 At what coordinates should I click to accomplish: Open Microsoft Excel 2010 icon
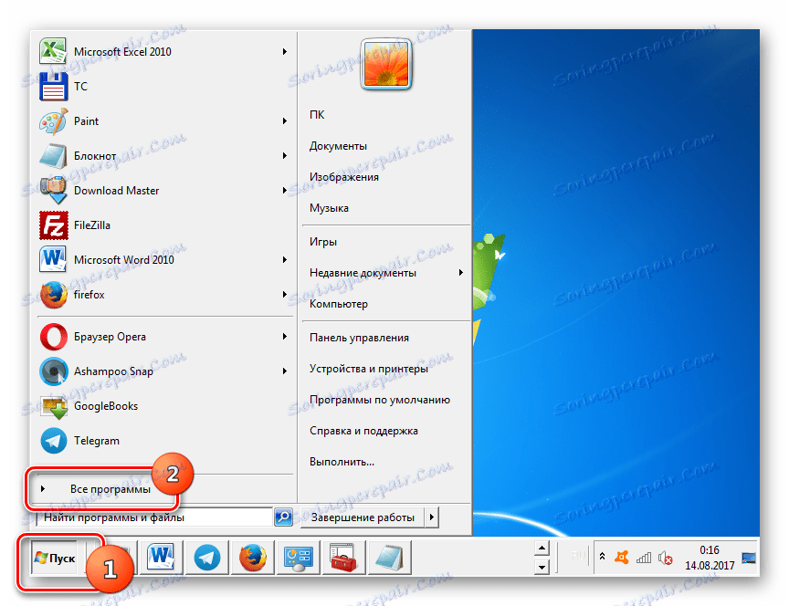click(53, 51)
